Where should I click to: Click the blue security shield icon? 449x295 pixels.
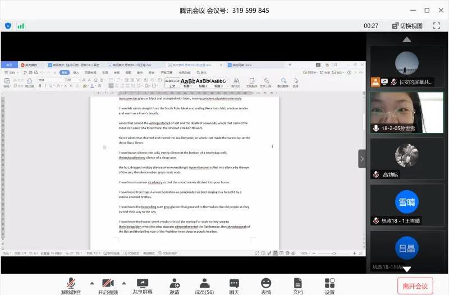pyautogui.click(x=8, y=26)
